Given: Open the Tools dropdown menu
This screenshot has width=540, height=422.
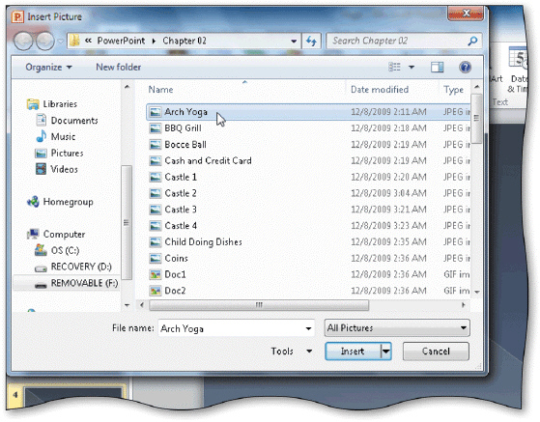Looking at the screenshot, I should (292, 352).
